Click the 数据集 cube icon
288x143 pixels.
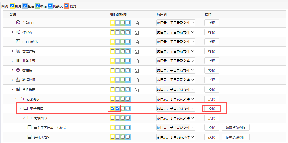(18, 70)
